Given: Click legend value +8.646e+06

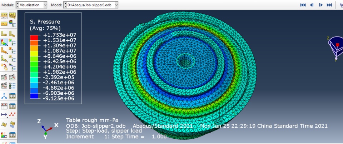Looking at the screenshot, I should pyautogui.click(x=60, y=56).
